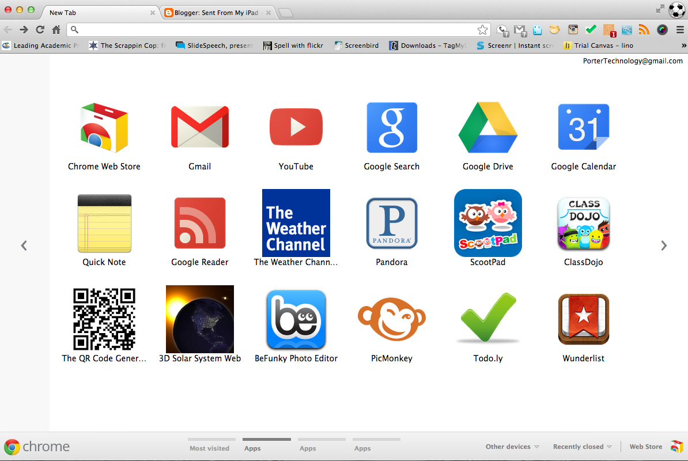The height and width of the screenshot is (461, 688).
Task: Click the light blue square extension icon
Action: point(626,30)
